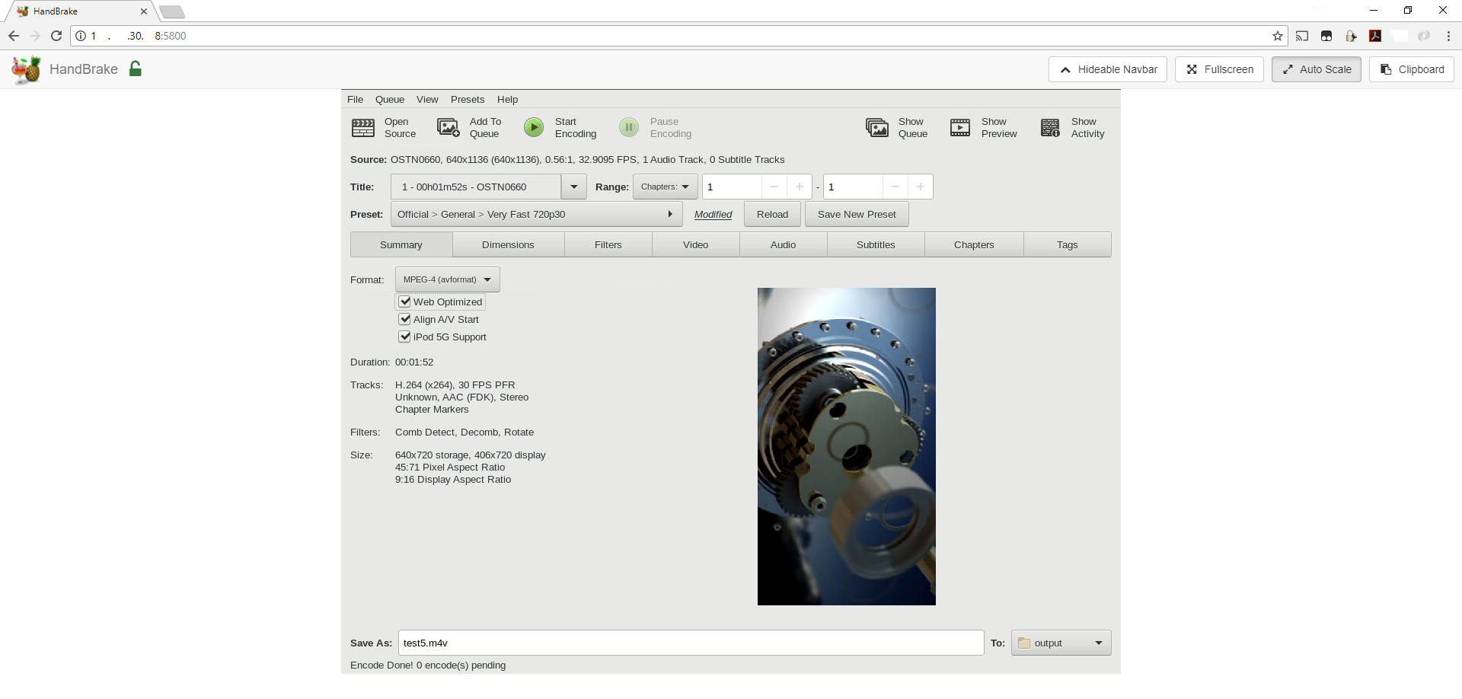Open the Clipboard button
1462x699 pixels.
tap(1412, 69)
